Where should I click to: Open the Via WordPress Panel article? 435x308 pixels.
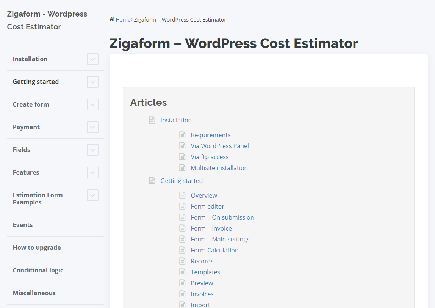coord(220,146)
